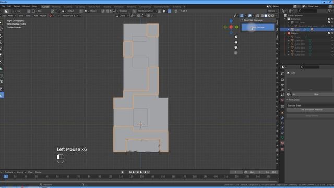Switch to the Modeling workspace tab
The image size is (334, 188).
56,7
